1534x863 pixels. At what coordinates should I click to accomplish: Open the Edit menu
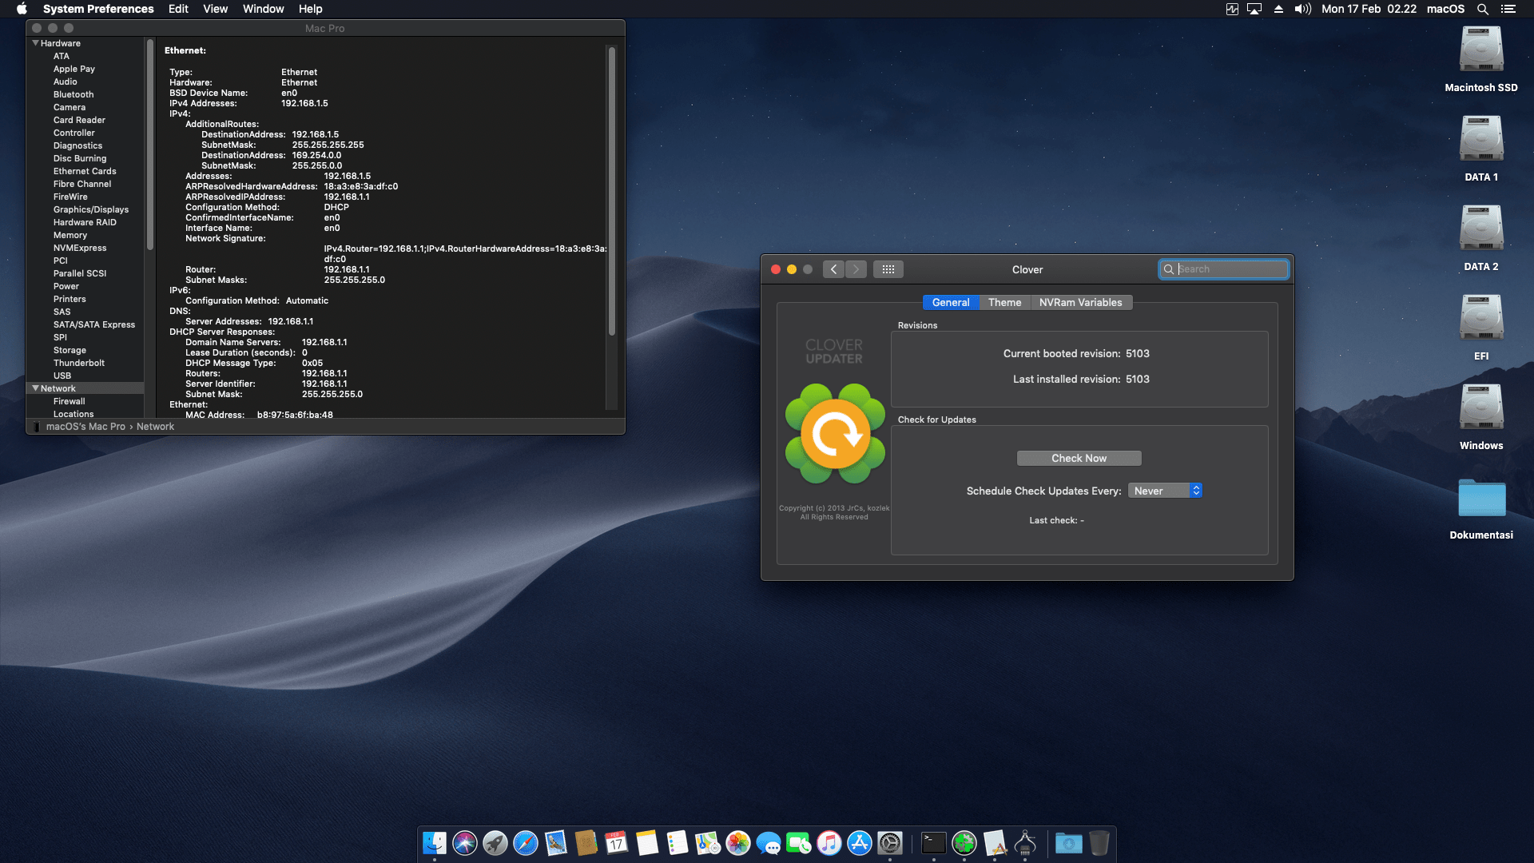(x=178, y=9)
